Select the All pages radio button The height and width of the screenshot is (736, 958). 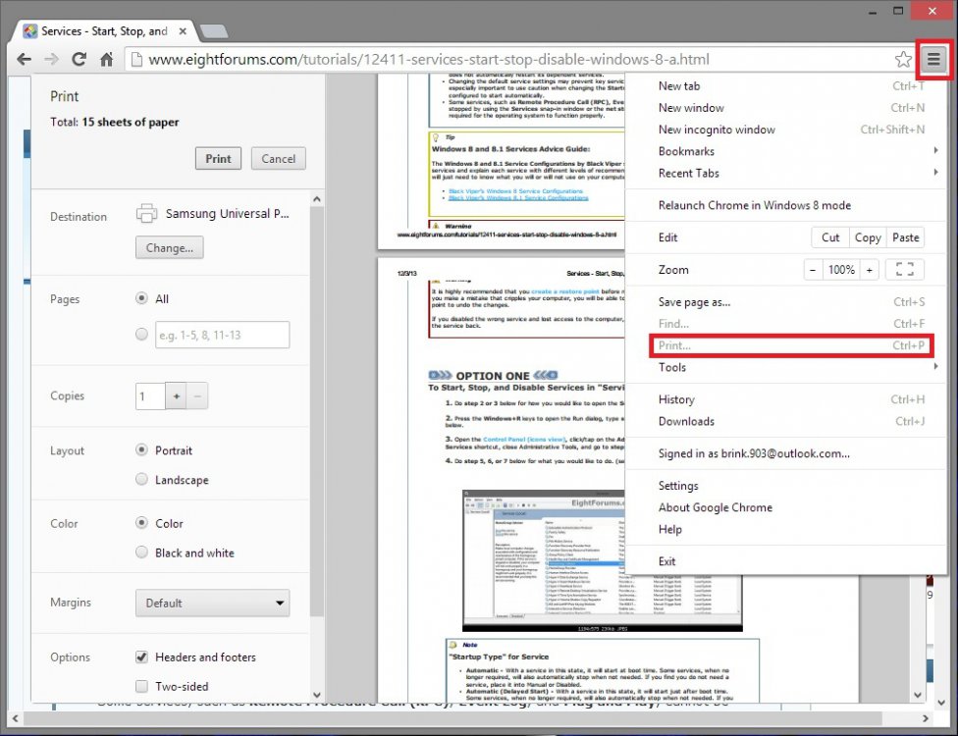(141, 298)
